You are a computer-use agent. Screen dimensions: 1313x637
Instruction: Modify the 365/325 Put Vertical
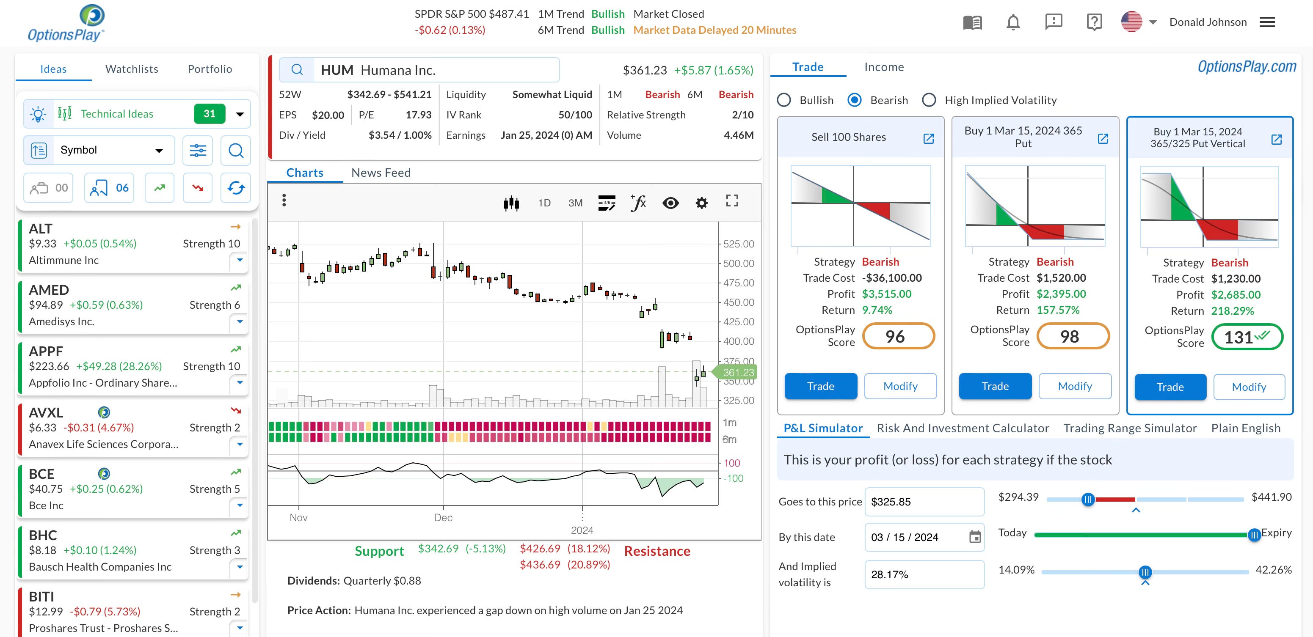click(1249, 387)
